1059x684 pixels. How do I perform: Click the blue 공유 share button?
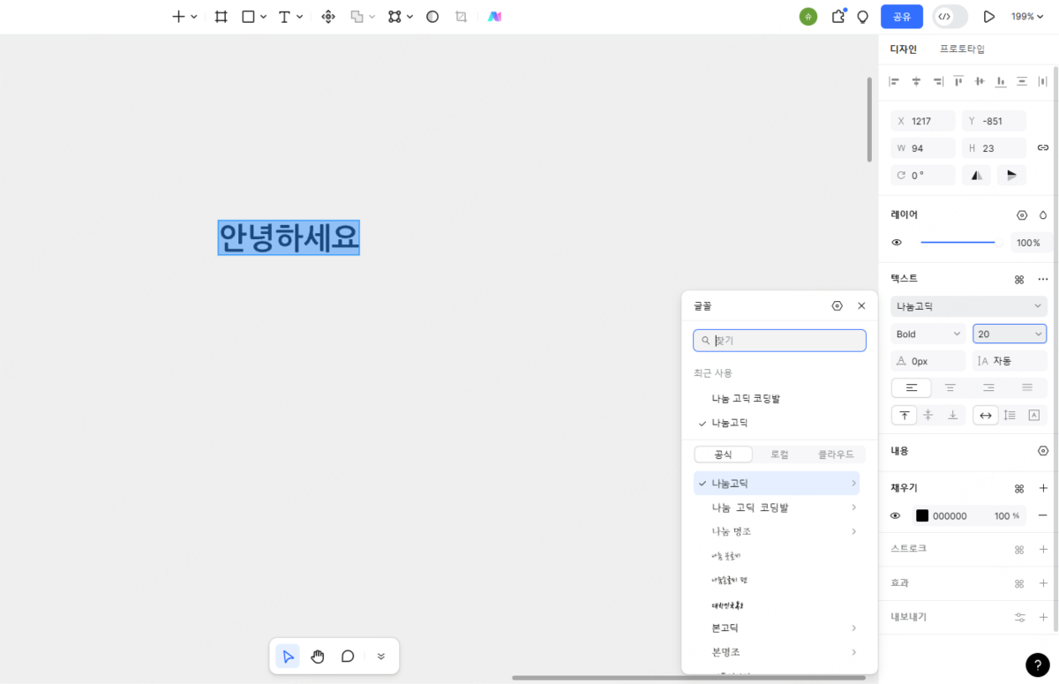901,16
